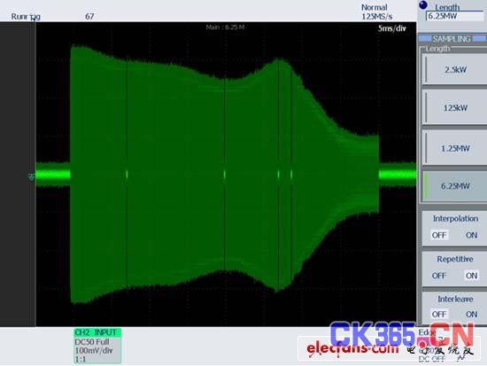Select the 125kW record length

click(453, 107)
